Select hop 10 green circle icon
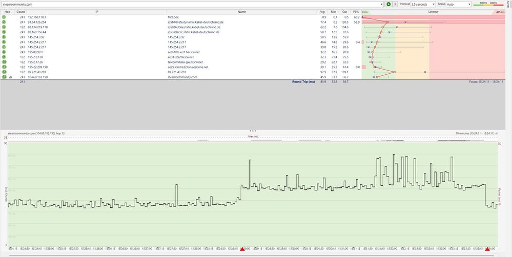 coord(4,62)
